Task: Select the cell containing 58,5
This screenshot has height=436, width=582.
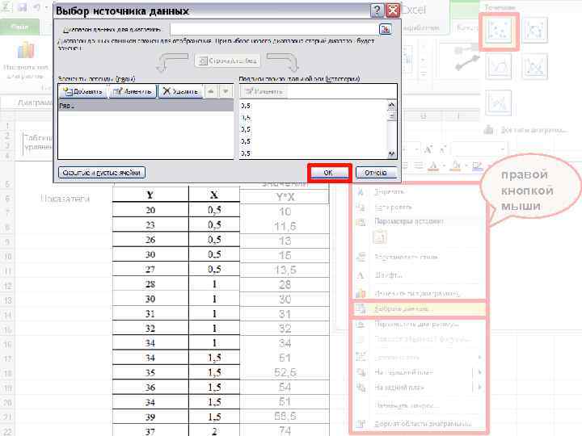Action: pyautogui.click(x=285, y=417)
